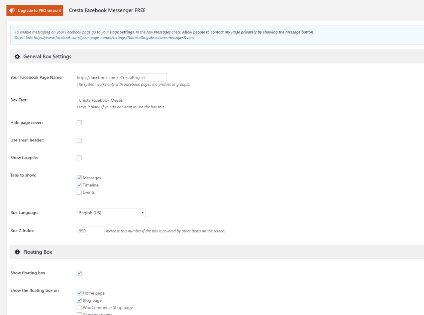The image size is (424, 315).
Task: Check WooCommerce Shop page checkbox
Action: tap(79, 308)
